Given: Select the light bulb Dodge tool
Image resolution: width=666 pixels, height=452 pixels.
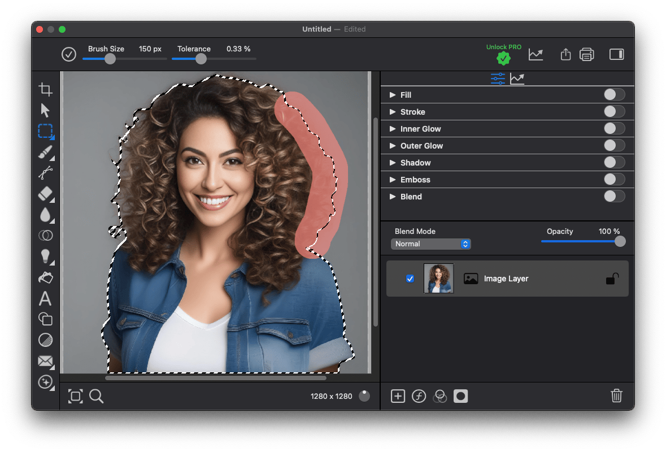Looking at the screenshot, I should click(x=45, y=256).
